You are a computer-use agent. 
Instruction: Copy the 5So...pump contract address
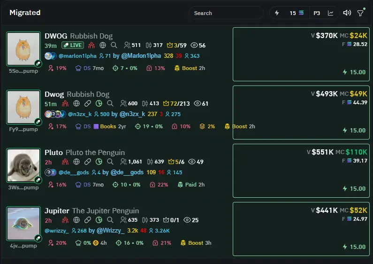pos(23,71)
